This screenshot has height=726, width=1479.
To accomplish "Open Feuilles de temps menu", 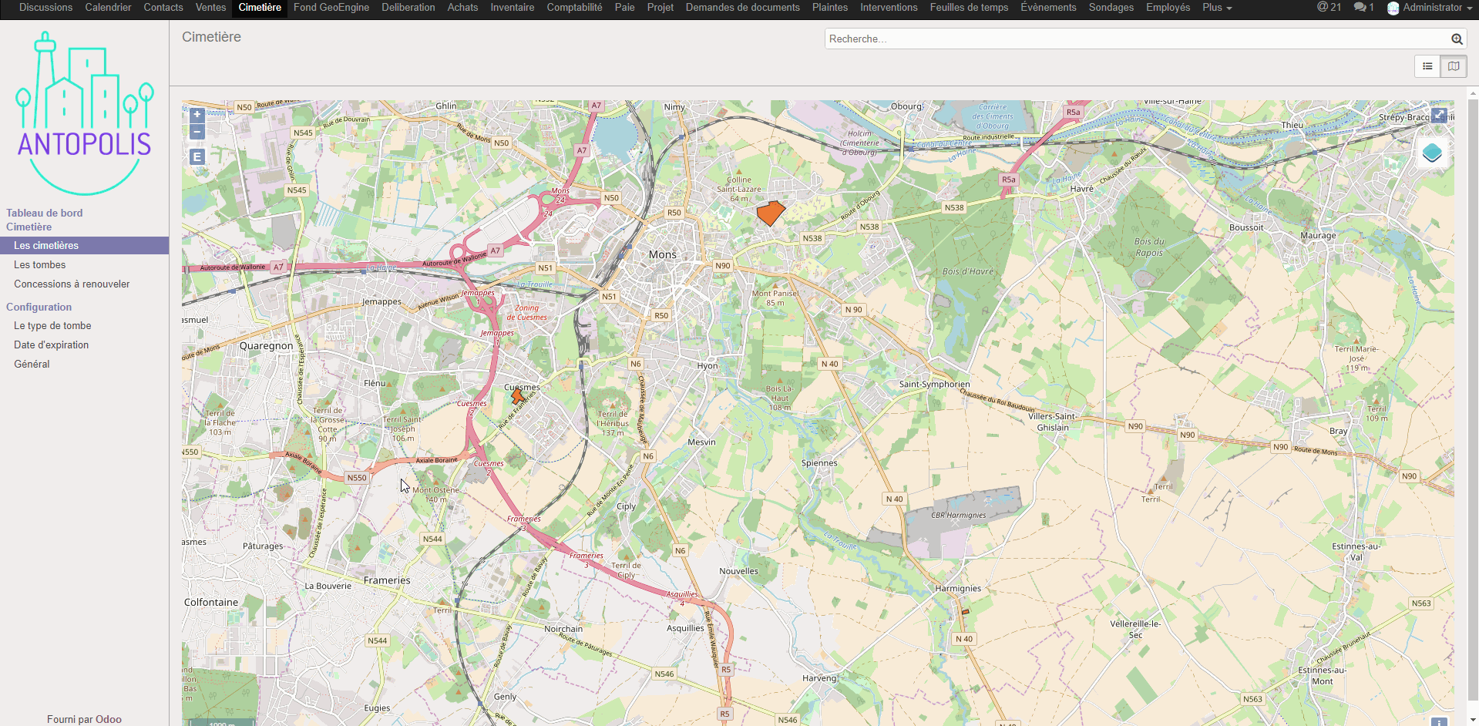I will (x=969, y=8).
